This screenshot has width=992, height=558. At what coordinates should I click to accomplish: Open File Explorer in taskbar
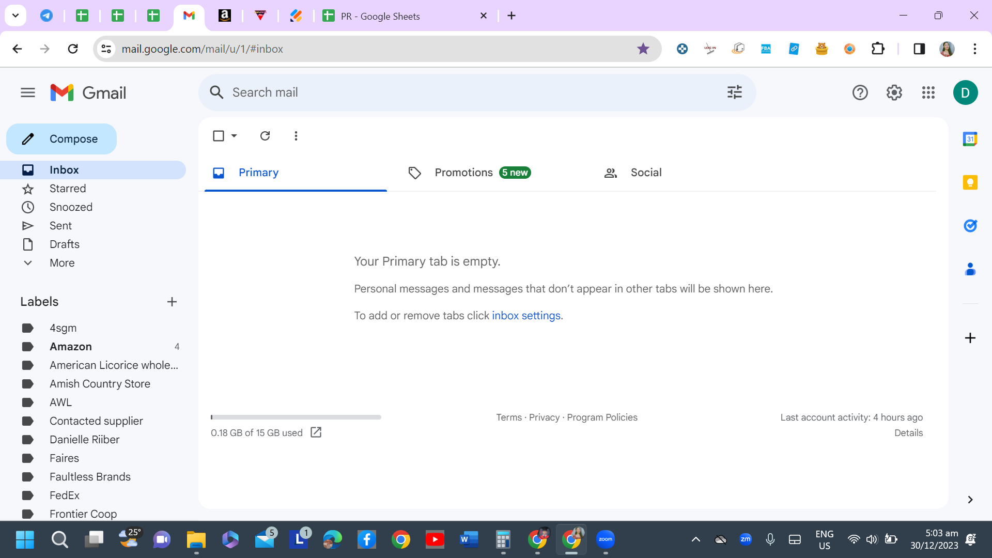196,540
